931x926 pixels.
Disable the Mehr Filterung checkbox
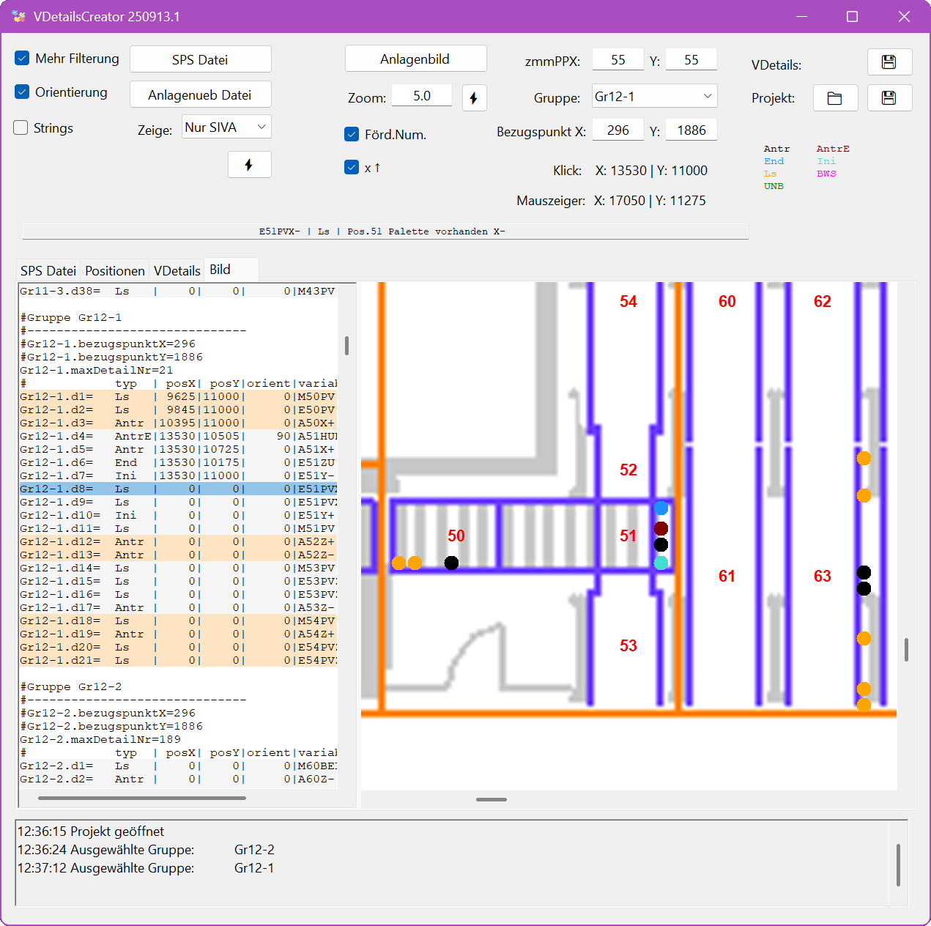coord(22,59)
